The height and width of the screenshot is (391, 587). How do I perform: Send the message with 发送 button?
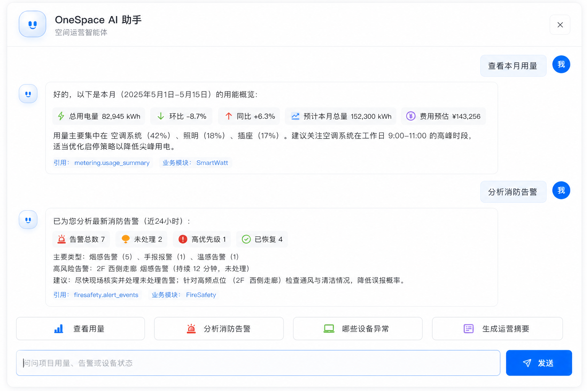[x=539, y=363]
